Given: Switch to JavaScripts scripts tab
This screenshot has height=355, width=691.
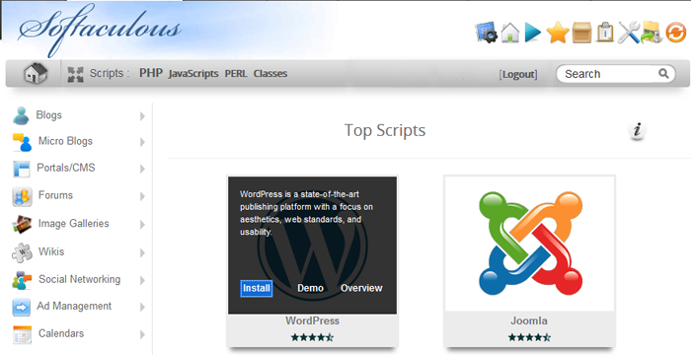Looking at the screenshot, I should (193, 74).
